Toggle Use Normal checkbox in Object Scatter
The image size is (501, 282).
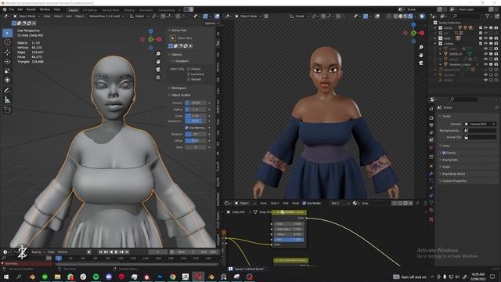coord(186,128)
